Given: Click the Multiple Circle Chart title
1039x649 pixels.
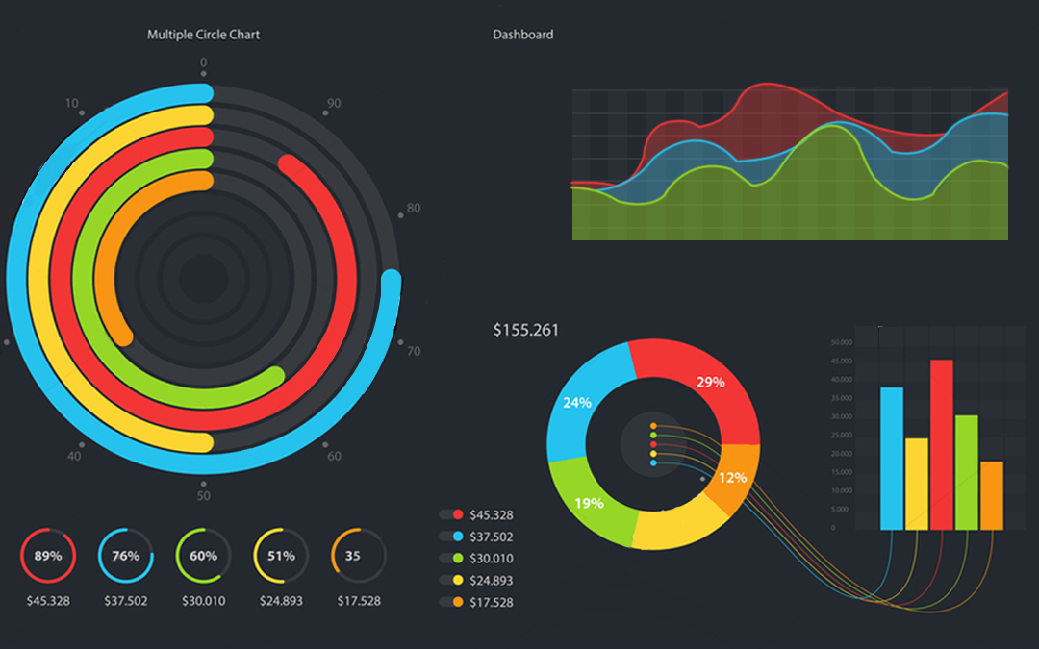Looking at the screenshot, I should pos(203,35).
